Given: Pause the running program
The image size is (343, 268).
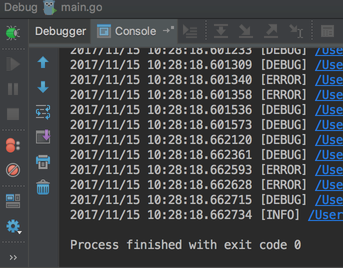Looking at the screenshot, I should point(12,89).
